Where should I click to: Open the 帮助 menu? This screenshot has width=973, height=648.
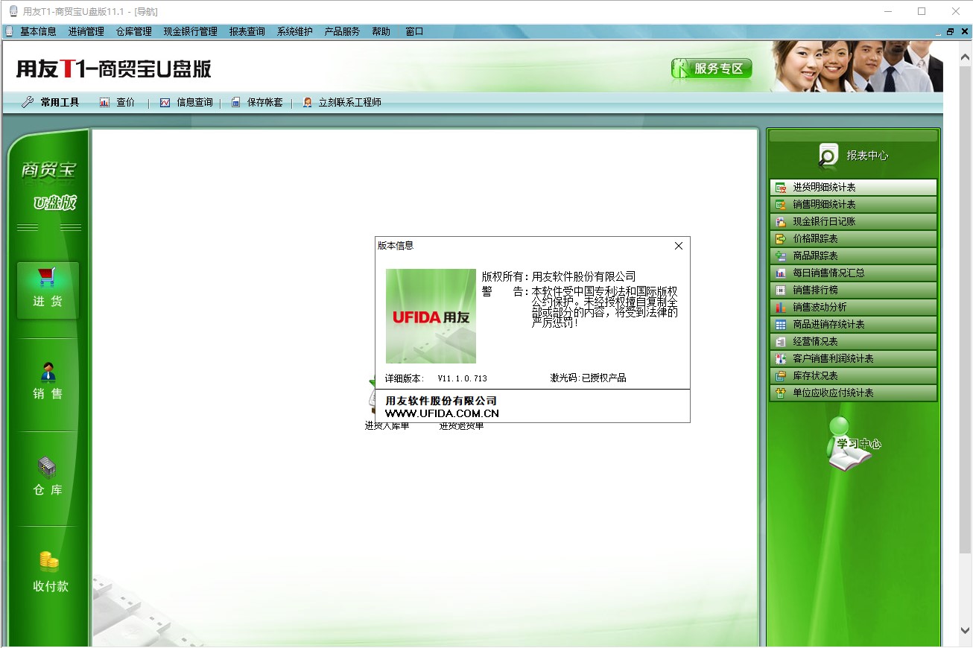point(381,31)
